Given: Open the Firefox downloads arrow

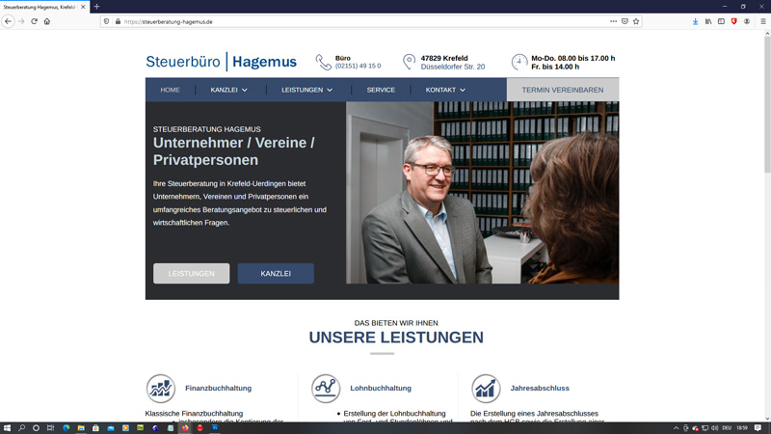Looking at the screenshot, I should [x=695, y=21].
